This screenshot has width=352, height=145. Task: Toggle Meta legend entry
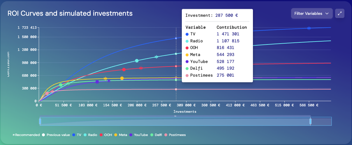pyautogui.click(x=120, y=135)
